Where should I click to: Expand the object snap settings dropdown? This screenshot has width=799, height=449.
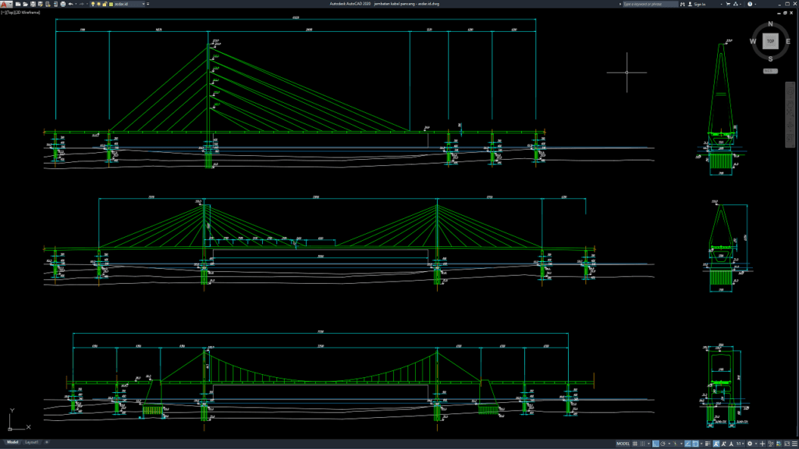pos(701,443)
